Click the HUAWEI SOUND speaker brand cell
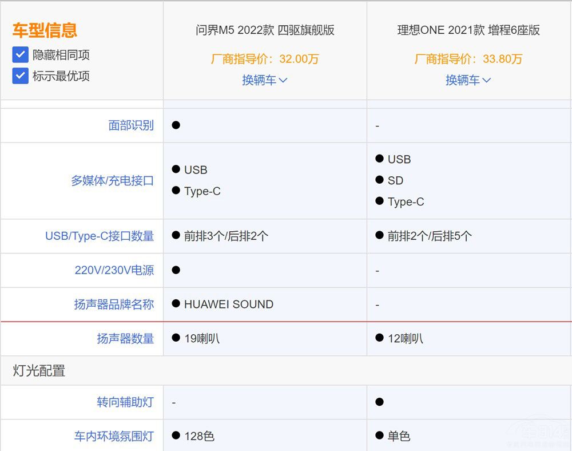Screen dimensions: 572x451 coord(228,304)
